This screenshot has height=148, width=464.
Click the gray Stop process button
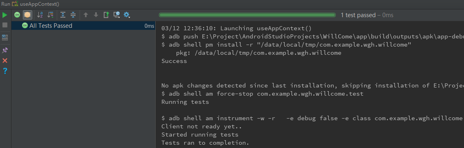pyautogui.click(x=5, y=25)
